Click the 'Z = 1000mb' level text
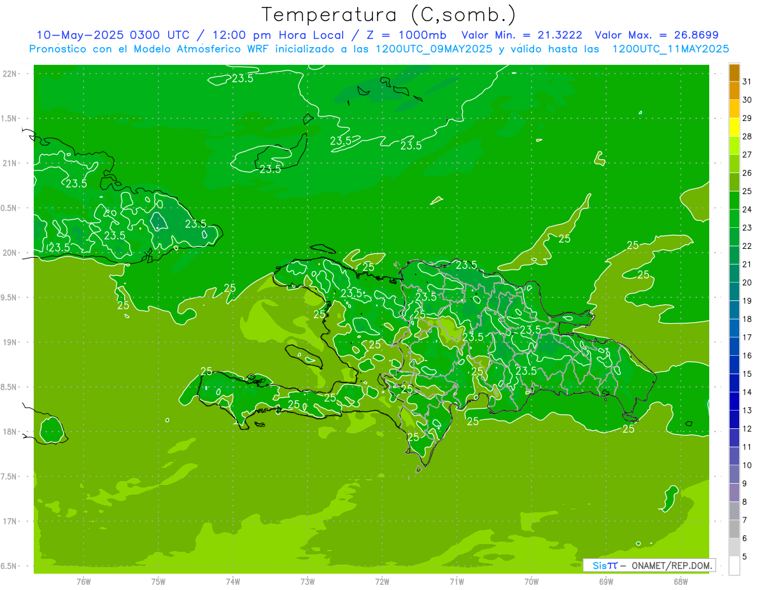764x590 pixels. coord(405,35)
